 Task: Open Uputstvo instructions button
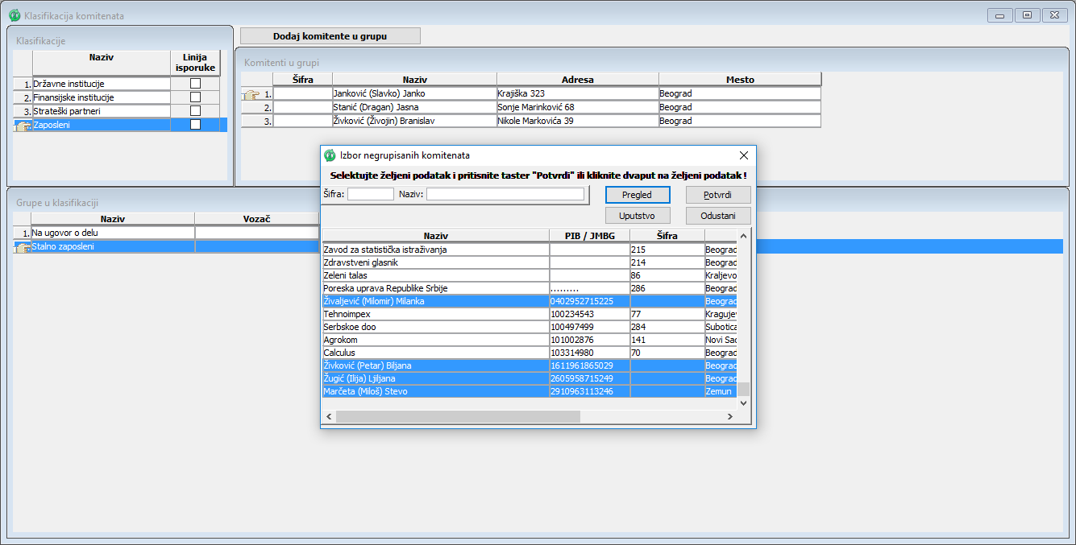pos(638,216)
